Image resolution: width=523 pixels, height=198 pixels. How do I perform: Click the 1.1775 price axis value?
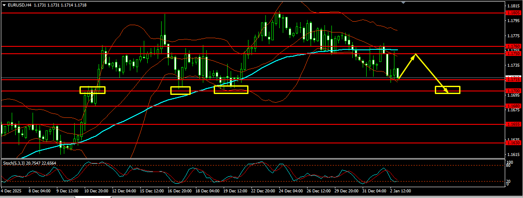click(513, 36)
